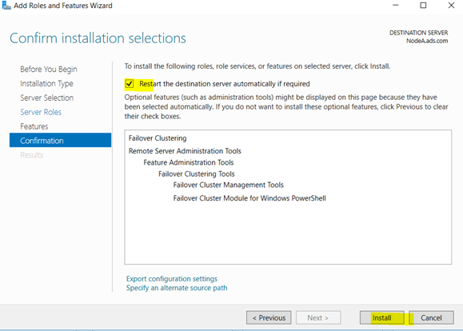
Task: Close the Add Roles and Features Wizard
Action: point(451,6)
